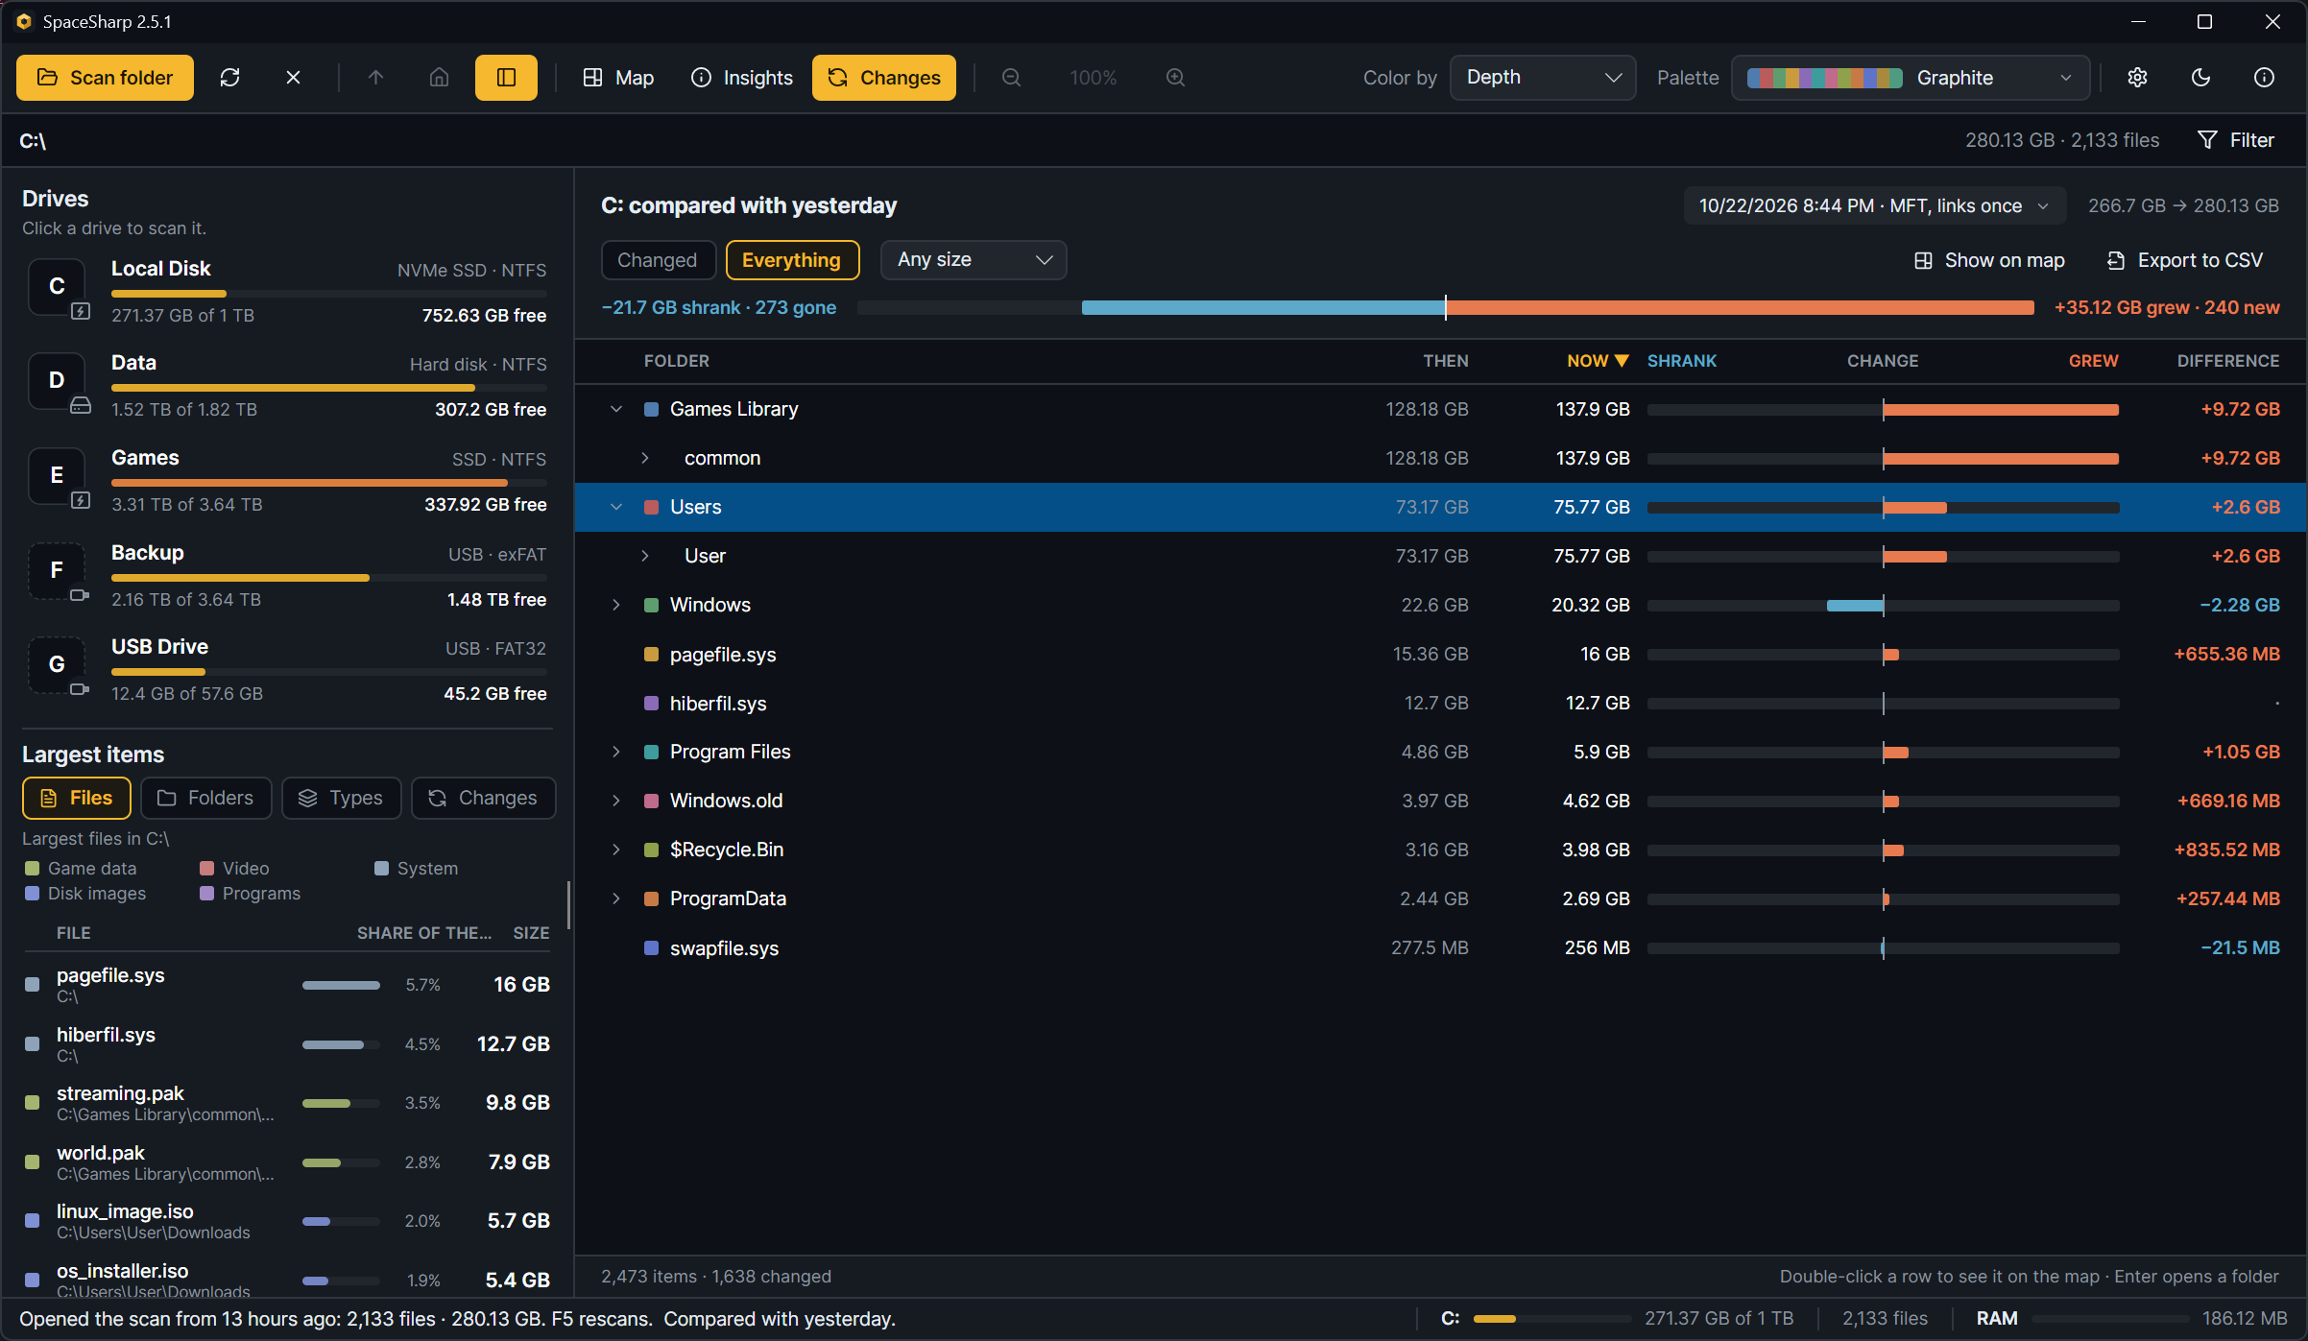
Task: Toggle the sidebar panel layout icon
Action: coord(506,78)
